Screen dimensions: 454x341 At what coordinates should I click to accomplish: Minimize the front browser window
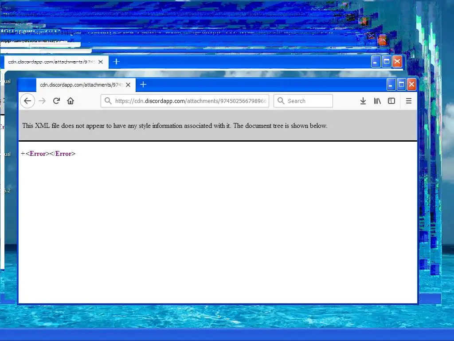pos(391,85)
